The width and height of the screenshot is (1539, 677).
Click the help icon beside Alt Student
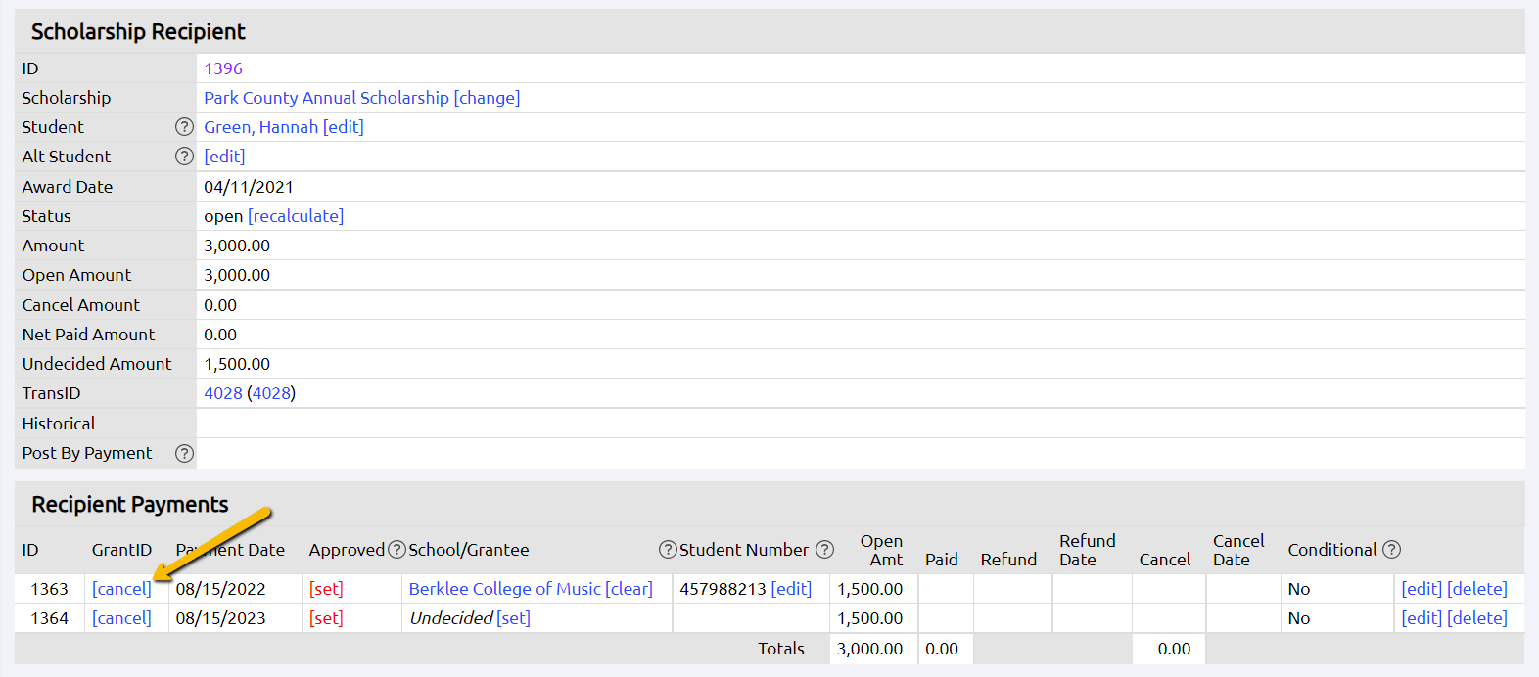(x=184, y=157)
